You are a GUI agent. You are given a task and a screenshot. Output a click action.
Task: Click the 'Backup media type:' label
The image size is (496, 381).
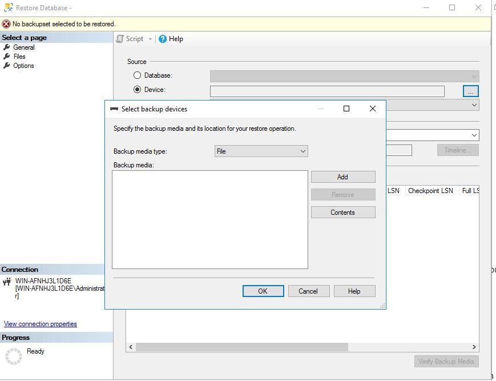click(140, 151)
